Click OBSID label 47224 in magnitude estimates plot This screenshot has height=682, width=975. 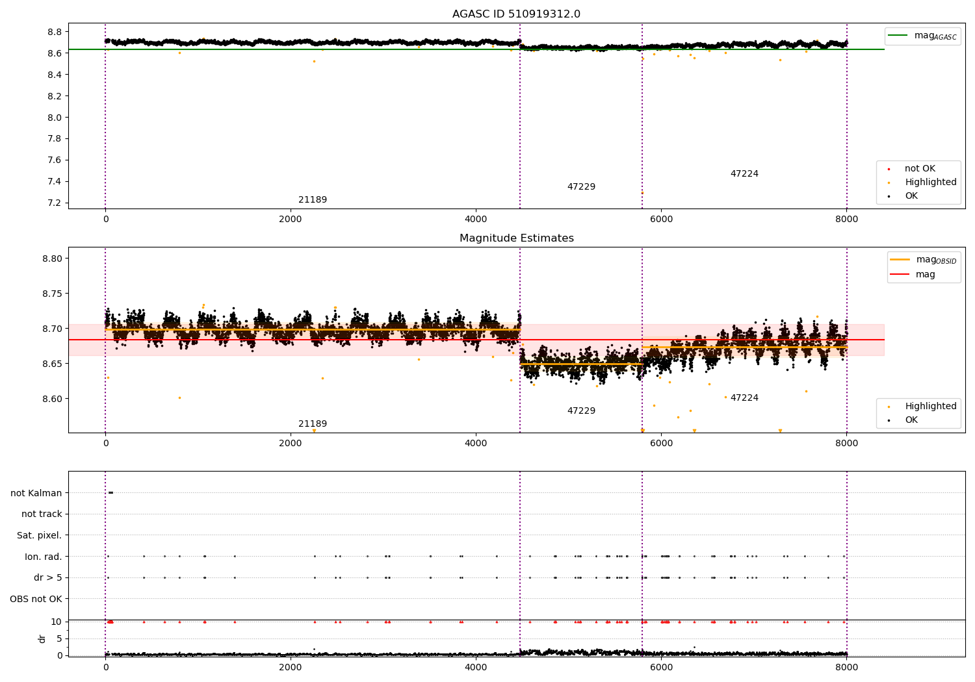tap(744, 398)
